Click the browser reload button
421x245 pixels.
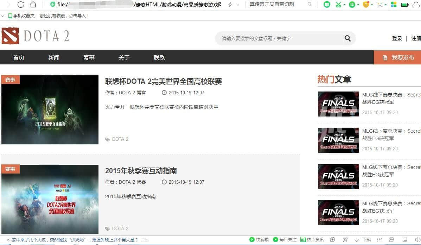tap(21, 5)
